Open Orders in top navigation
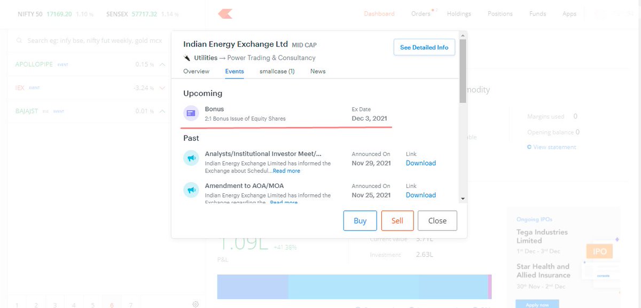The width and height of the screenshot is (641, 308). pos(421,14)
